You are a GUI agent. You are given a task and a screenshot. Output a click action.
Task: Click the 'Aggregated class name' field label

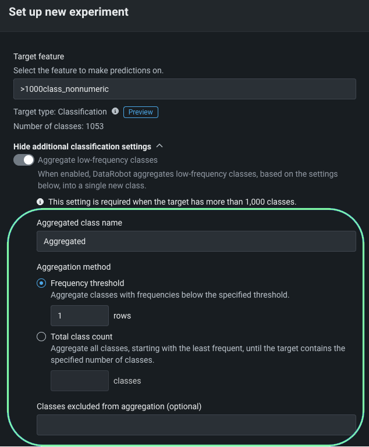point(79,223)
